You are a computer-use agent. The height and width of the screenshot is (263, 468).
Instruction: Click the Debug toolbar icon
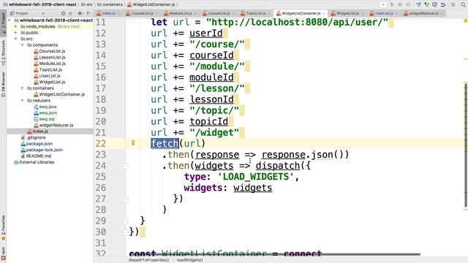point(400,4)
